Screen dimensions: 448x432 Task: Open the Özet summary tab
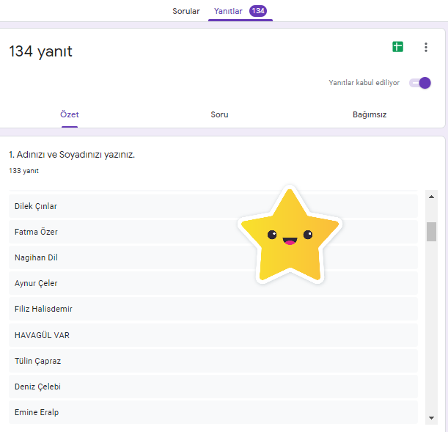point(70,114)
